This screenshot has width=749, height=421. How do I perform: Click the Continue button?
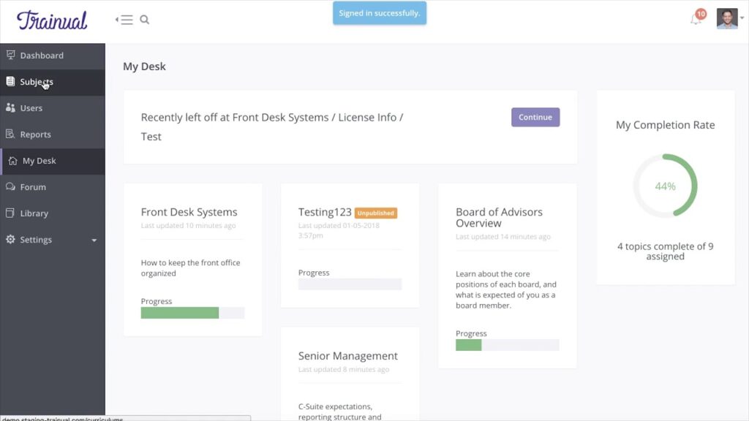coord(535,117)
